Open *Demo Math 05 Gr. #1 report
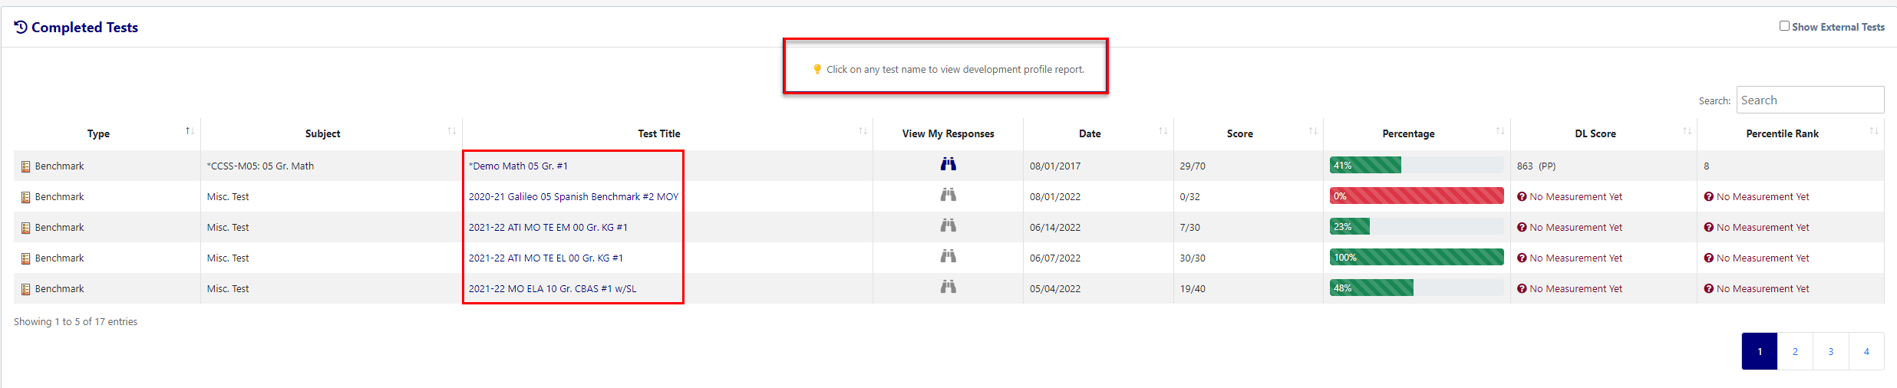Image resolution: width=1897 pixels, height=388 pixels. click(x=518, y=166)
